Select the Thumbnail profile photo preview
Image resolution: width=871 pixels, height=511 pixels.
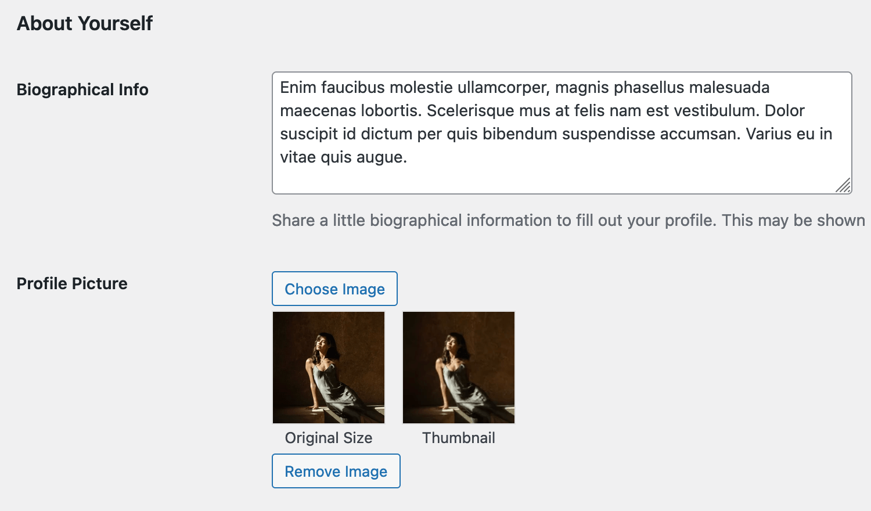tap(459, 368)
